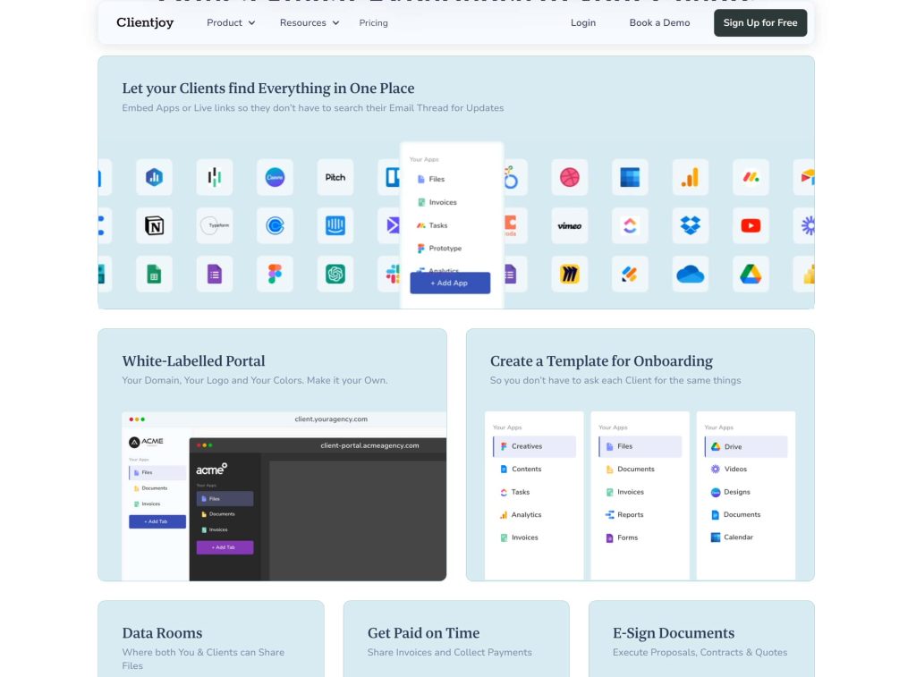Screen dimensions: 916x677
Task: Select the Vimeo app icon
Action: [570, 225]
